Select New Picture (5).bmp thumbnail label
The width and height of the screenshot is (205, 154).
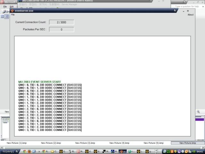click(x=153, y=143)
